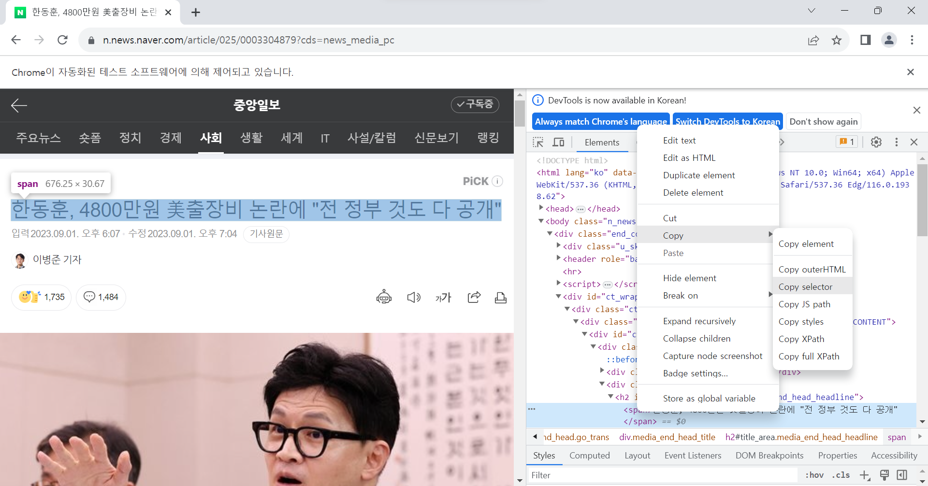Dismiss the automated test software infobar
This screenshot has height=486, width=928.
click(x=911, y=72)
